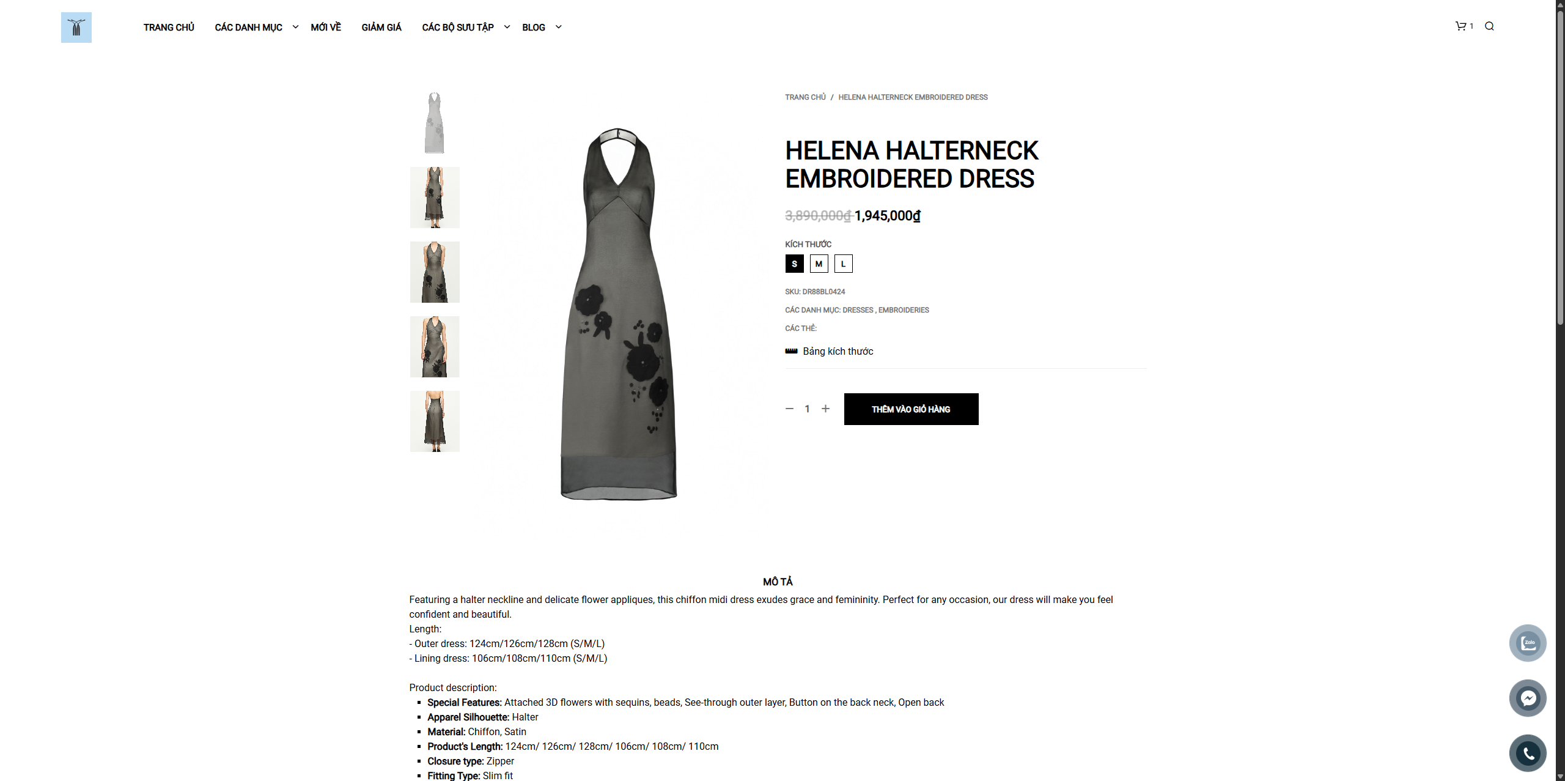1565x781 pixels.
Task: Open the search magnifier icon
Action: tap(1489, 26)
